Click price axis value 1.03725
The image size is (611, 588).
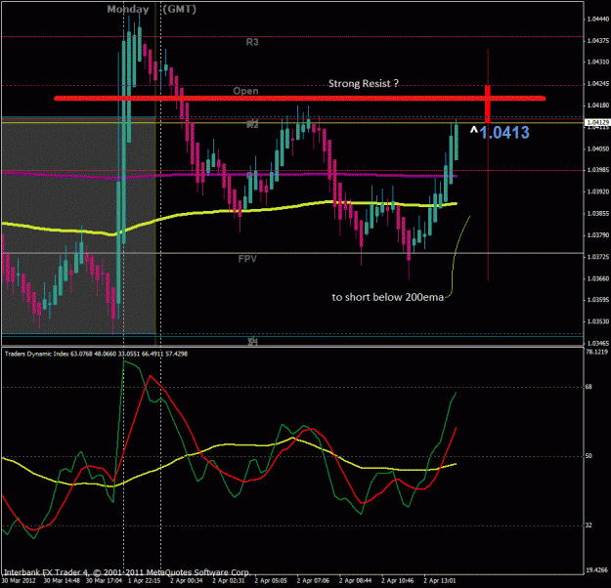pyautogui.click(x=597, y=257)
